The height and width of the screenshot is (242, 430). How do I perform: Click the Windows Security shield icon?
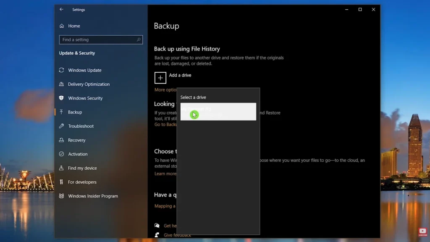(x=61, y=98)
